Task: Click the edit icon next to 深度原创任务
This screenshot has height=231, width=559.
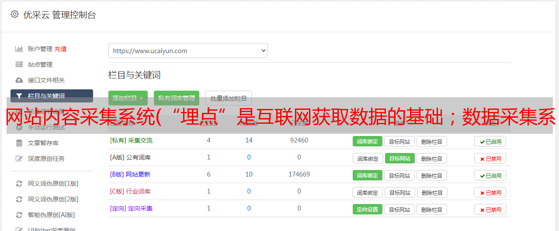Action: tap(19, 159)
